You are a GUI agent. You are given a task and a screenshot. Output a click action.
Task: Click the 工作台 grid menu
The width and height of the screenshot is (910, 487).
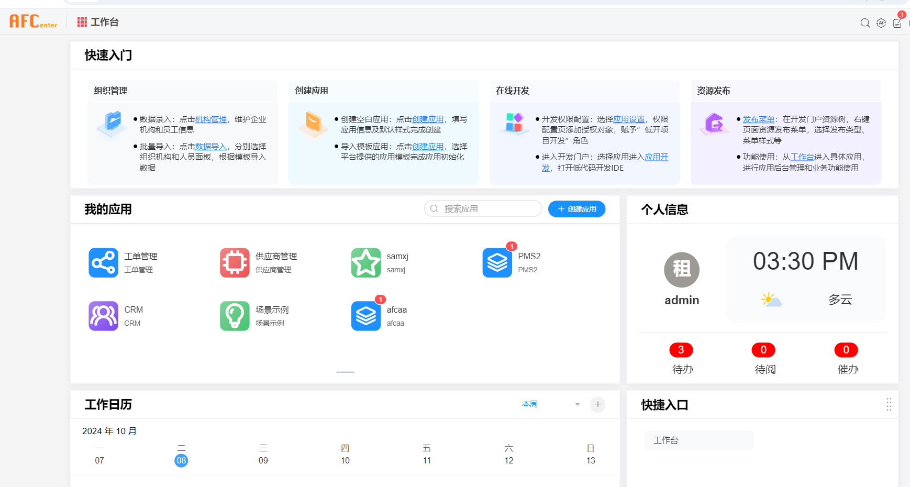point(98,22)
